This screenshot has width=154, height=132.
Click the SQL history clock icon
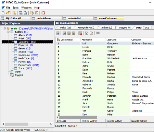pos(25,13)
